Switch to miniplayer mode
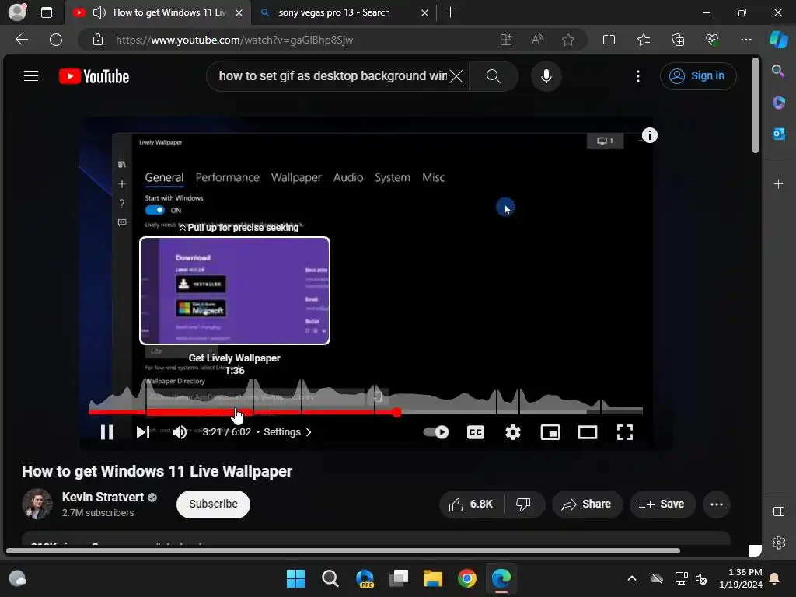 (550, 432)
